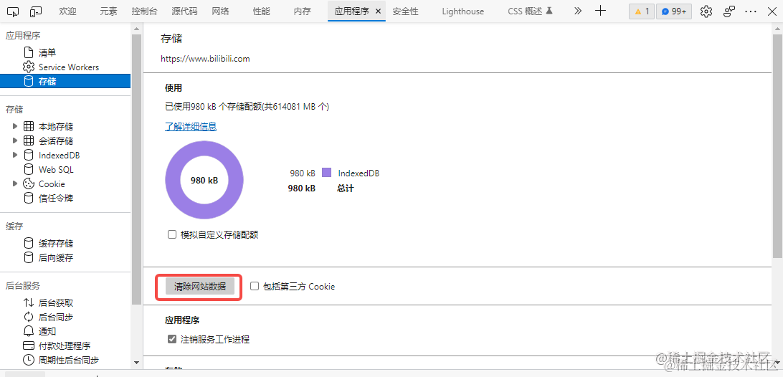Screen dimensions: 783x377
Task: Switch to the 欢迎 tab
Action: (x=67, y=11)
